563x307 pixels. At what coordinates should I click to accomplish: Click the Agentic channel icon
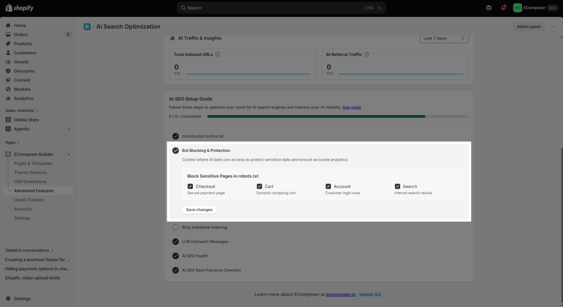pos(8,129)
